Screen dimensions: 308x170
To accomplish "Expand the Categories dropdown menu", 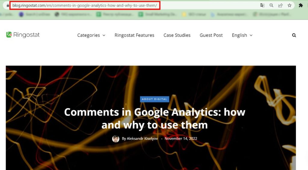I will pyautogui.click(x=91, y=35).
